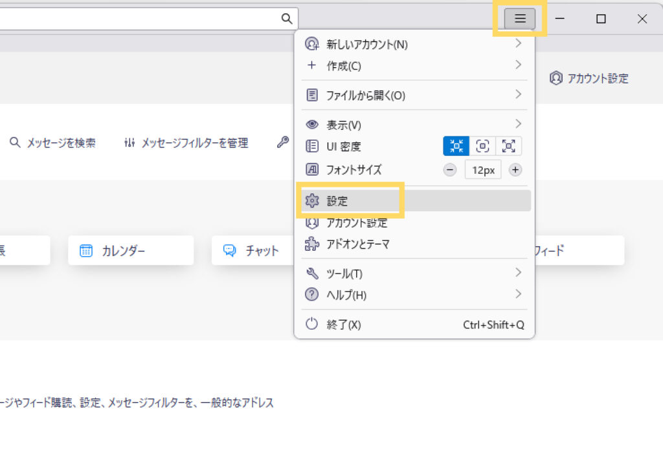This screenshot has height=450, width=663.
Task: Click アカウント設定 at top right
Action: tap(589, 78)
